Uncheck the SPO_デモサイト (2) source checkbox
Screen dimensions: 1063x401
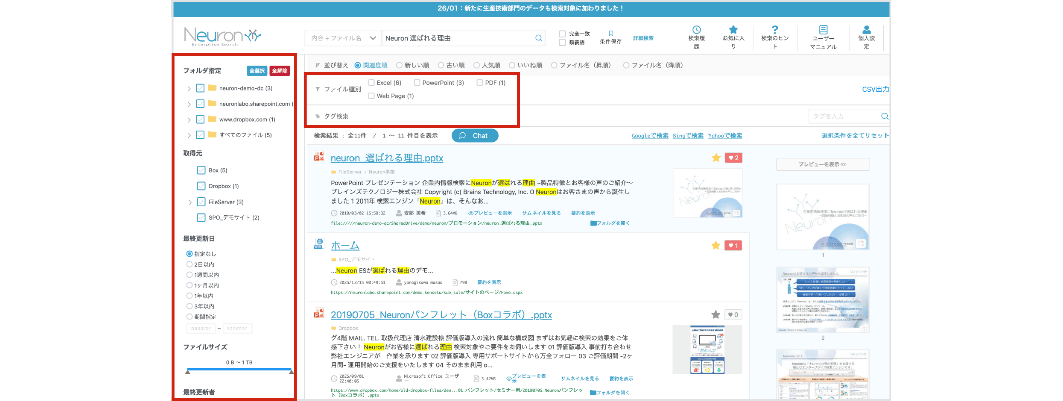click(201, 217)
